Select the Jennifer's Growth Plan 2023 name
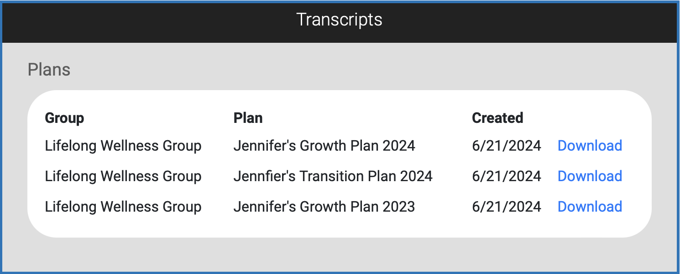The image size is (680, 274). click(x=324, y=207)
